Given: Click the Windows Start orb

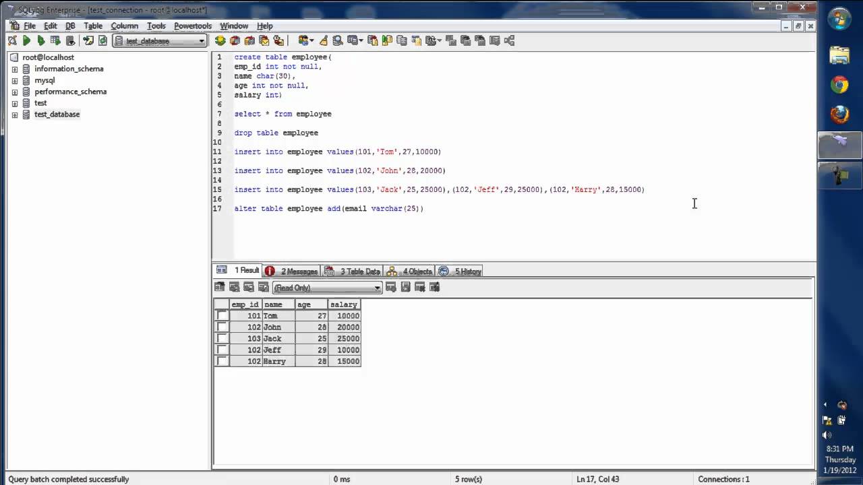Looking at the screenshot, I should point(839,18).
